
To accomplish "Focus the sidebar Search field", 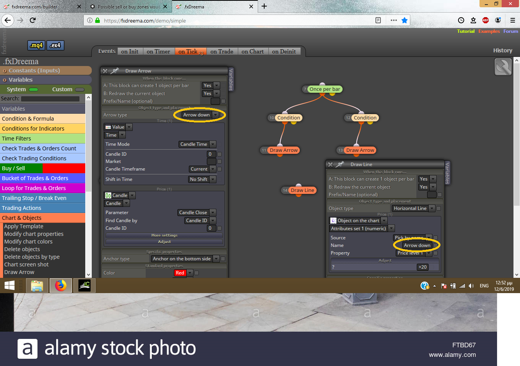I will click(50, 99).
